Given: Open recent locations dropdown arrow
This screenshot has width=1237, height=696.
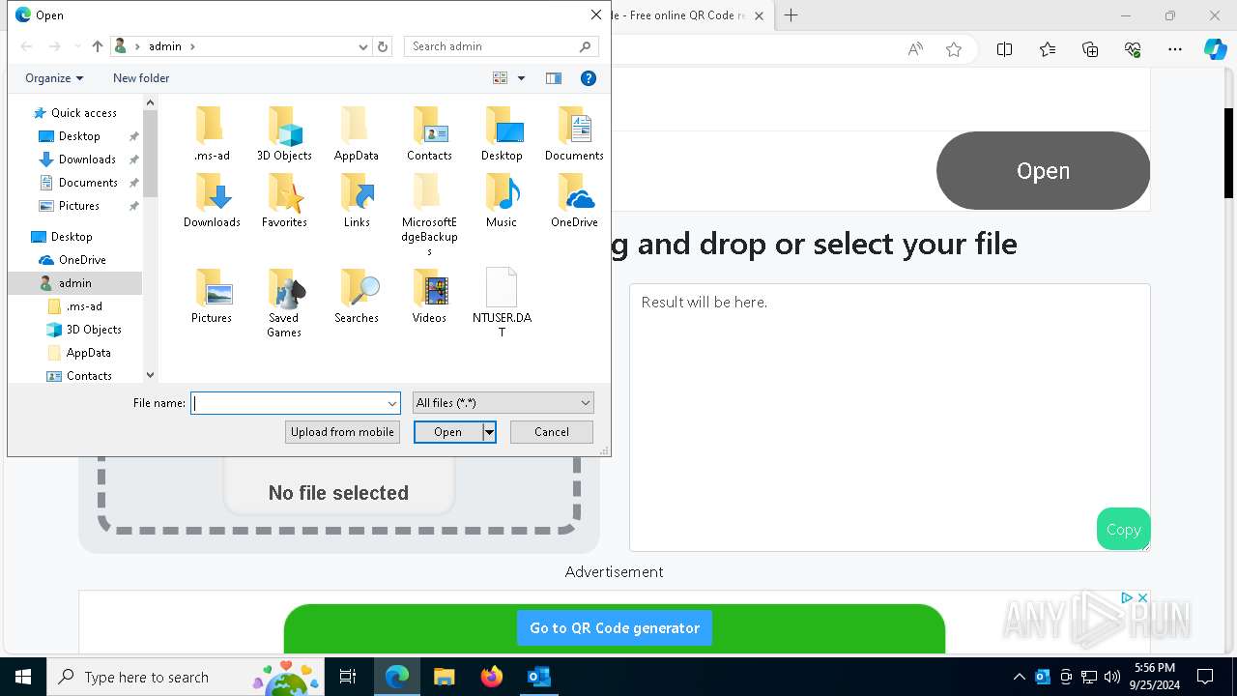Looking at the screenshot, I should click(77, 46).
